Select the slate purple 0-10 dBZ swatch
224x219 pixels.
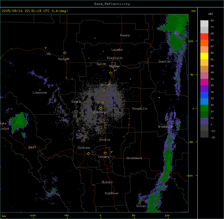point(204,121)
